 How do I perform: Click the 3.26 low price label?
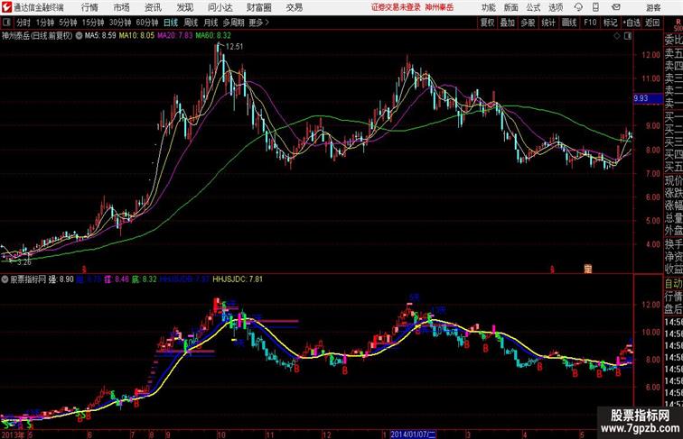24,262
